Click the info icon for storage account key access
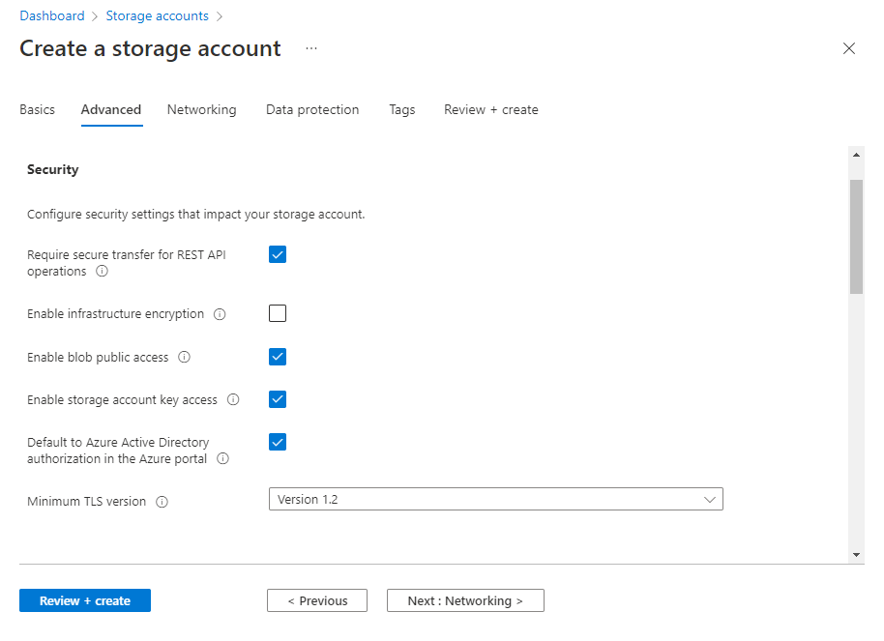This screenshot has height=641, width=884. 232,399
